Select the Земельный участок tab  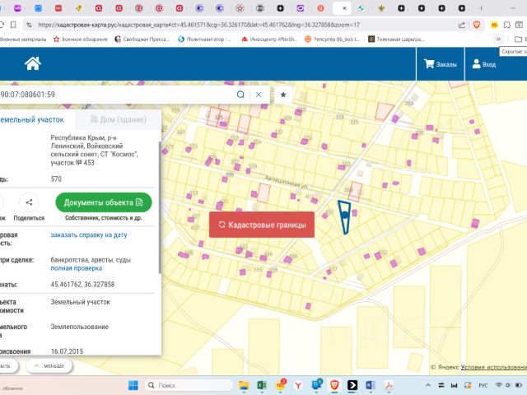[x=33, y=119]
